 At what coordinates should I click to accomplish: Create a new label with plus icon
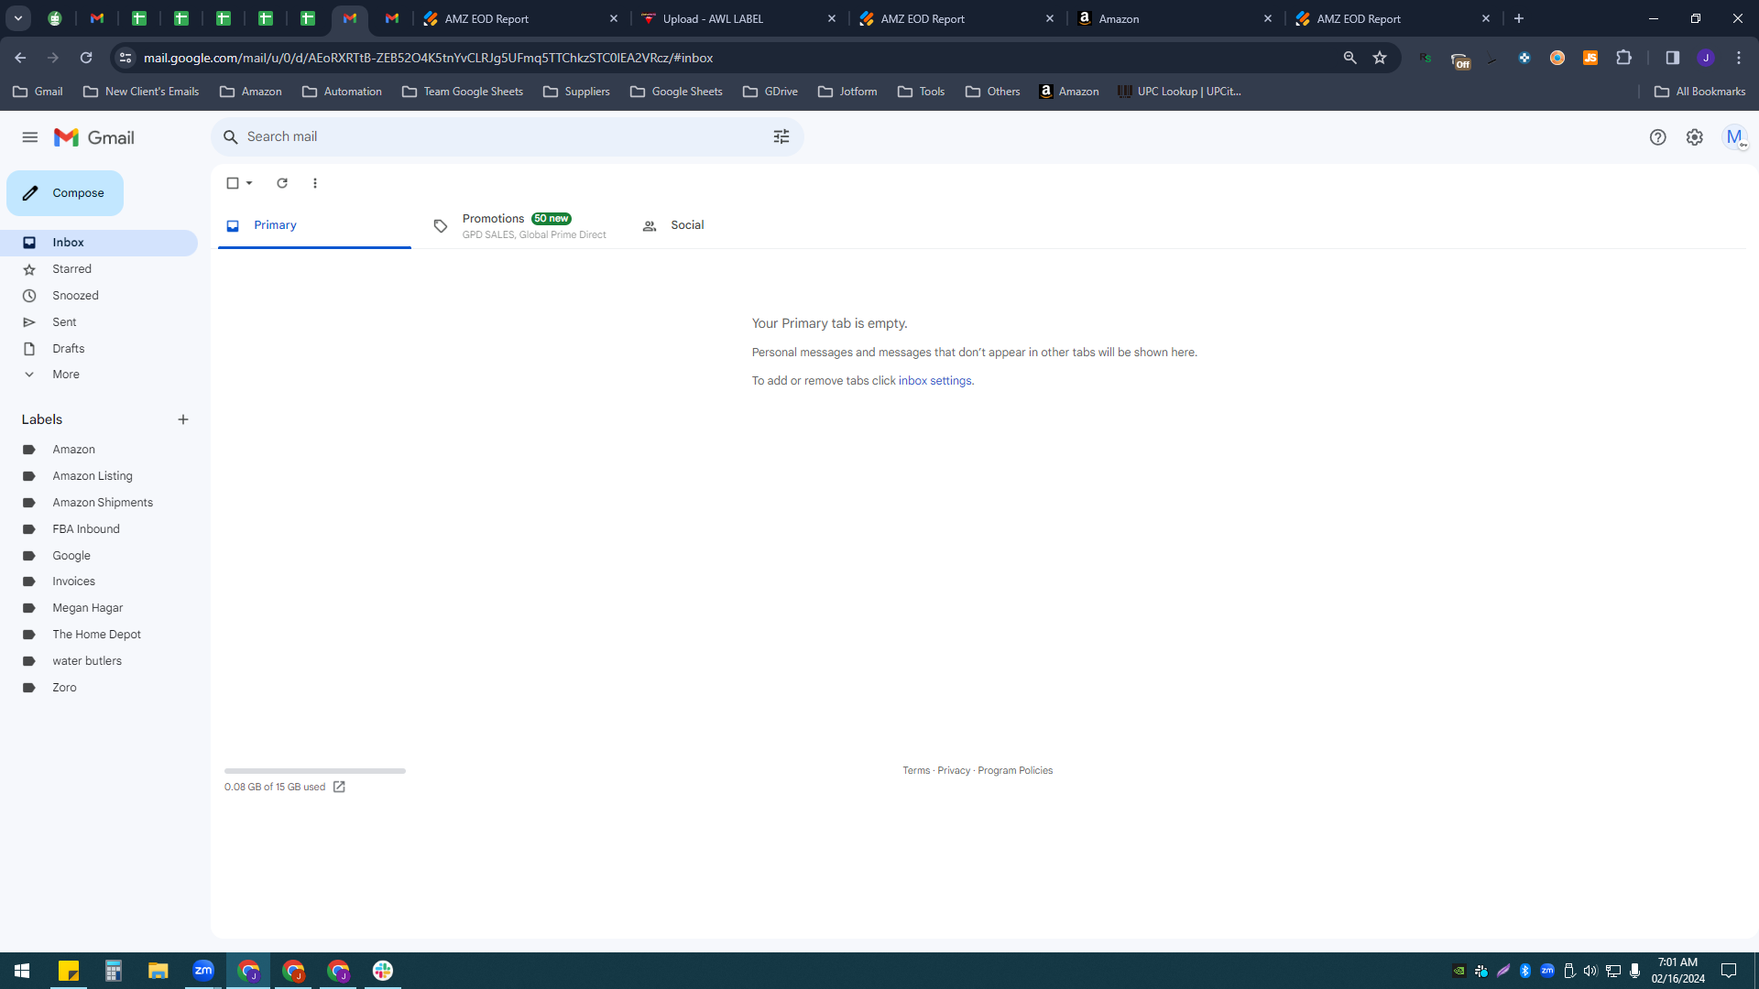183,419
